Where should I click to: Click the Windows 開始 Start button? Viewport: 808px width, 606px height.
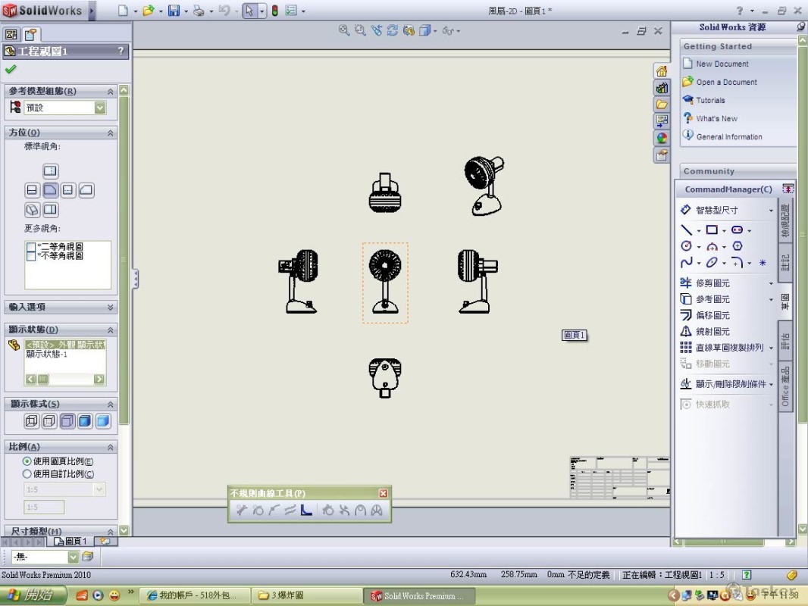pos(30,595)
